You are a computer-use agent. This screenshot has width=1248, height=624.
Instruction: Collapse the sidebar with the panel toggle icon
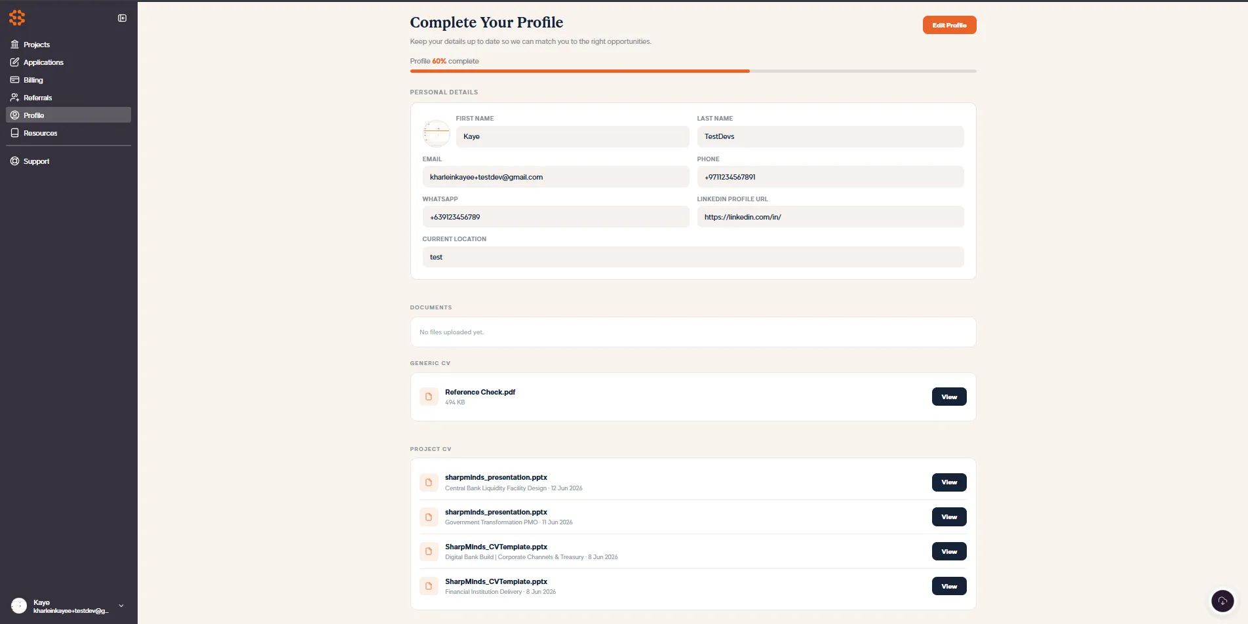[122, 18]
